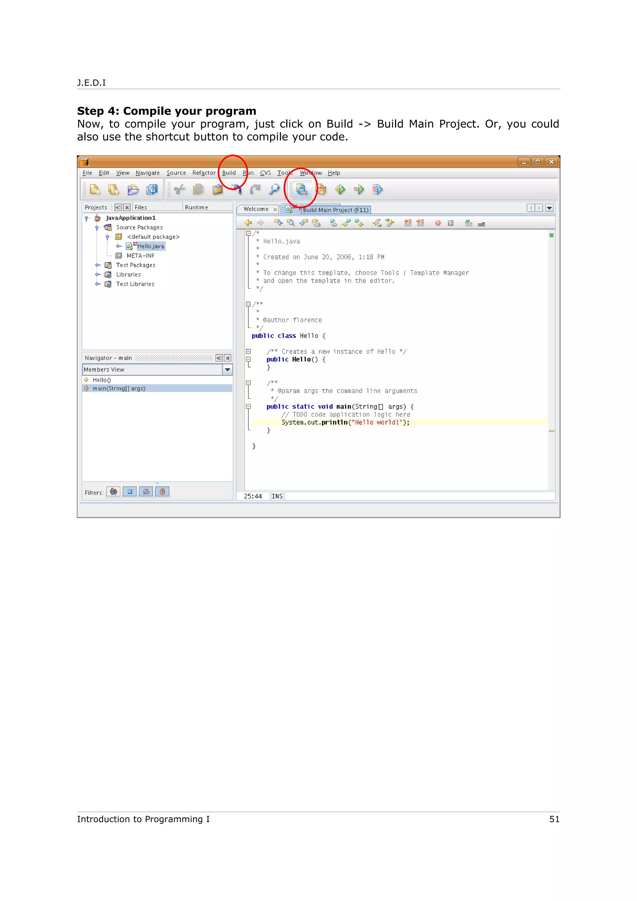Collapse the main method code fold
The height and width of the screenshot is (901, 637).
(x=248, y=407)
